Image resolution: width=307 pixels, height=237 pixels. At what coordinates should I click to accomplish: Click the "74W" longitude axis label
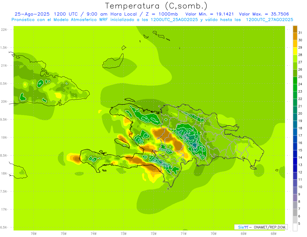click(x=94, y=233)
